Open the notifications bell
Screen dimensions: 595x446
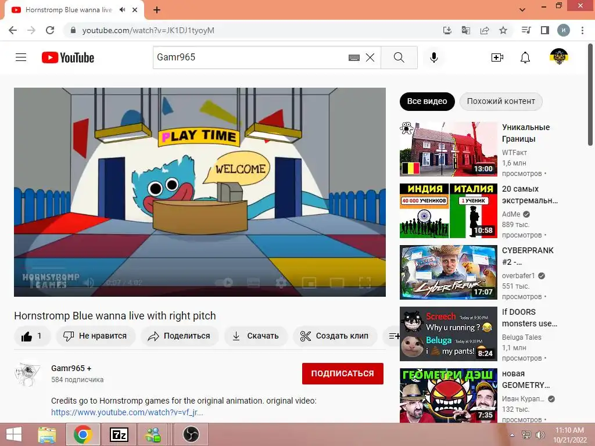(x=525, y=57)
